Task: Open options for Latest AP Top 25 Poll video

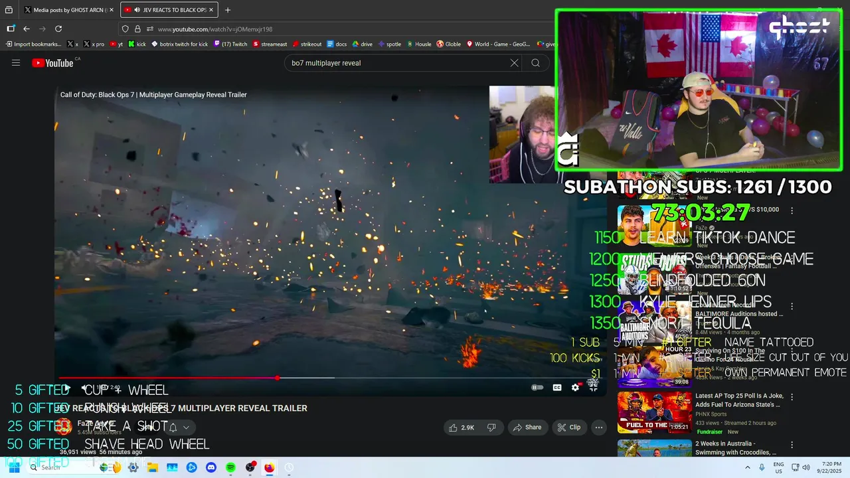Action: [792, 397]
